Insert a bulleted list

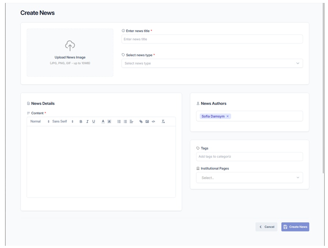pos(125,121)
